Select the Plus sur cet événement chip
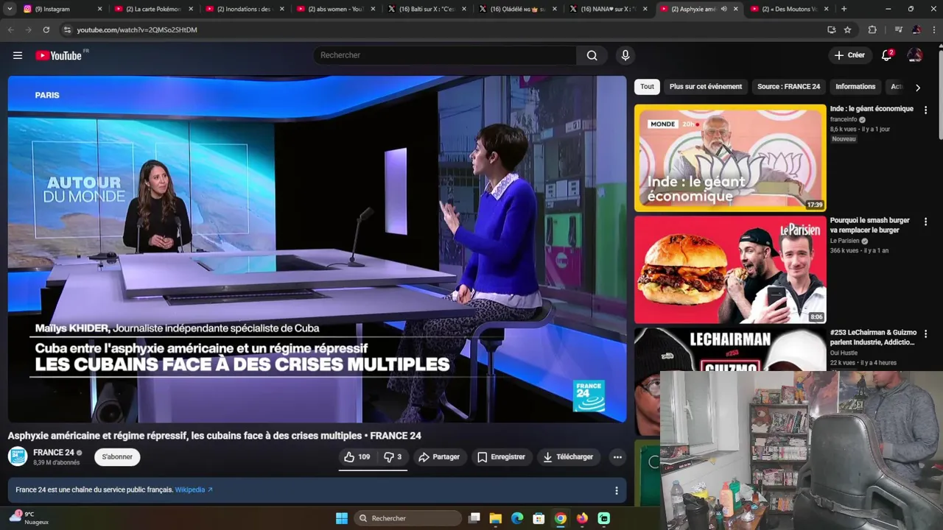The width and height of the screenshot is (943, 530). coord(706,87)
